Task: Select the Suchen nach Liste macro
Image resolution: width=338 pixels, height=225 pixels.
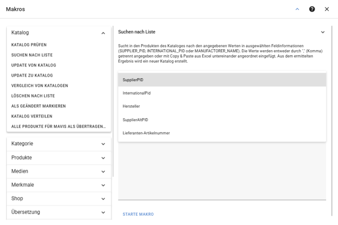Action: point(32,55)
